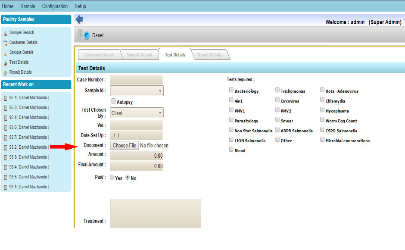Click the Reset refresh icon
The width and height of the screenshot is (405, 250).
87,35
